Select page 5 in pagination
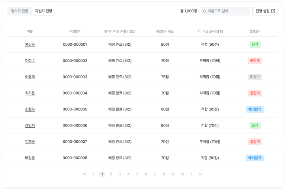The height and width of the screenshot is (190, 285). tap(137, 174)
